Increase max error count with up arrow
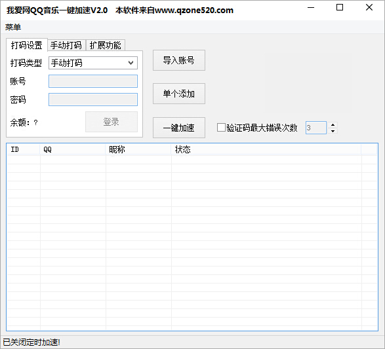The image size is (385, 349). [x=333, y=125]
